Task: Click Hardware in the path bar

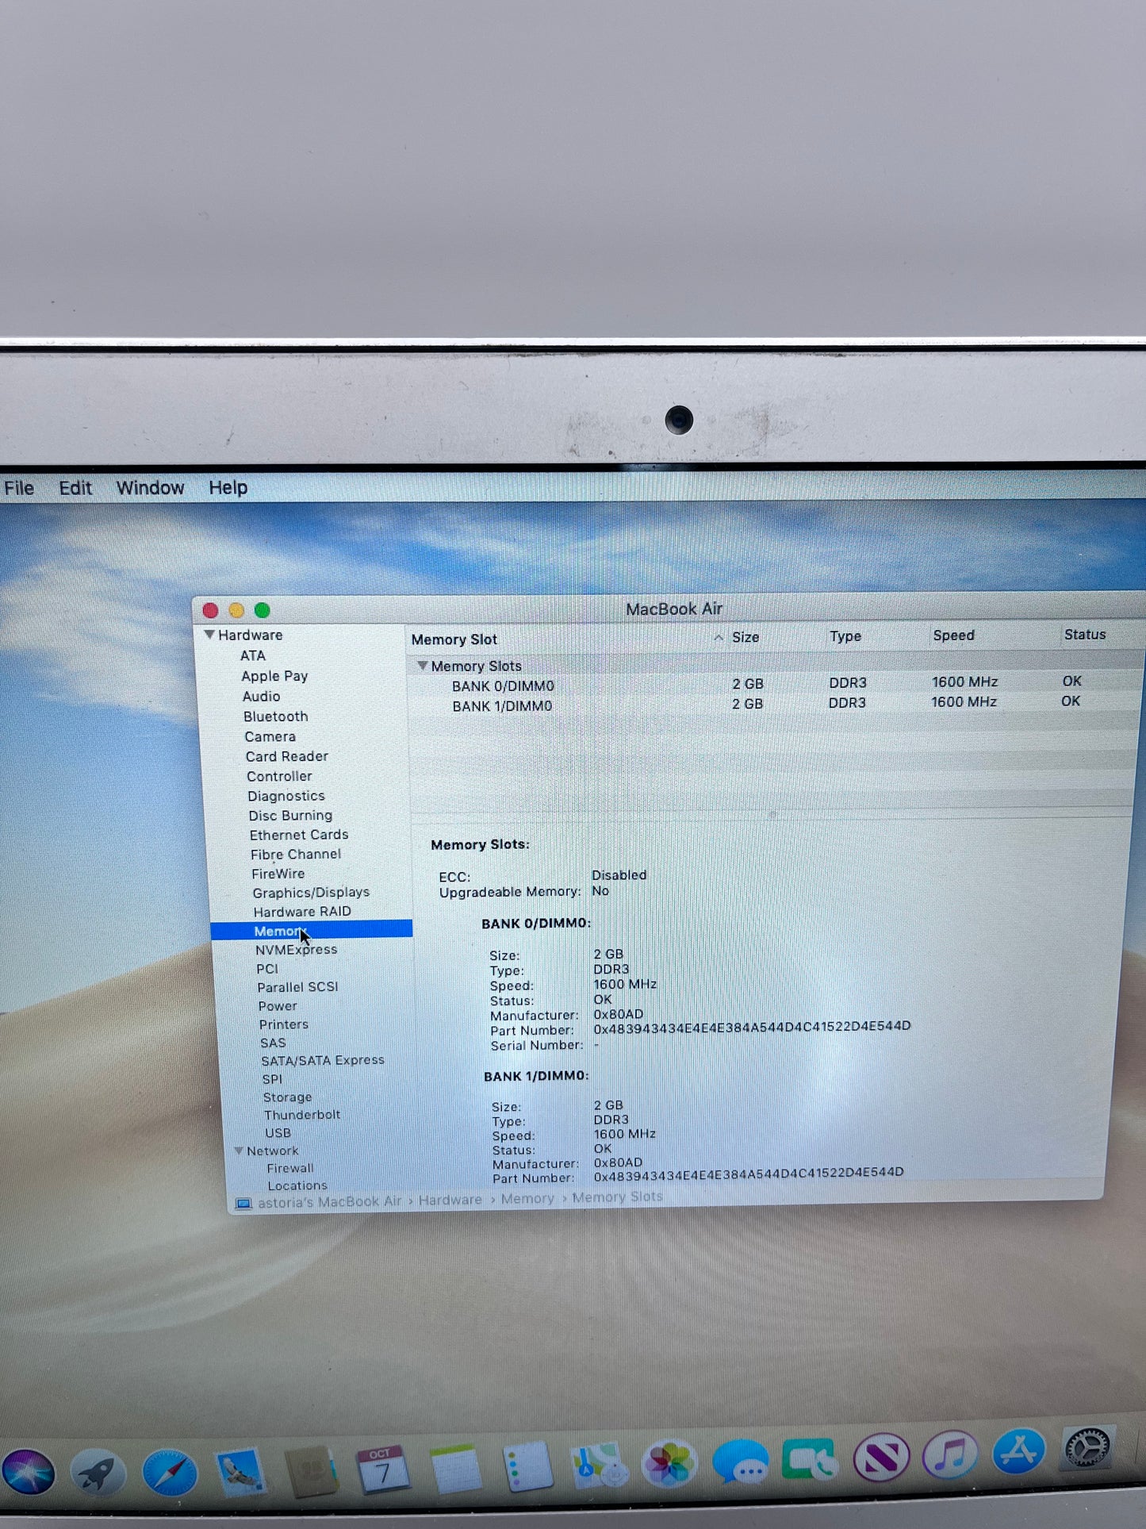Action: point(450,1200)
